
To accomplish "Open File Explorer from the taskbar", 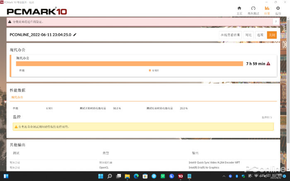I will [127, 176].
